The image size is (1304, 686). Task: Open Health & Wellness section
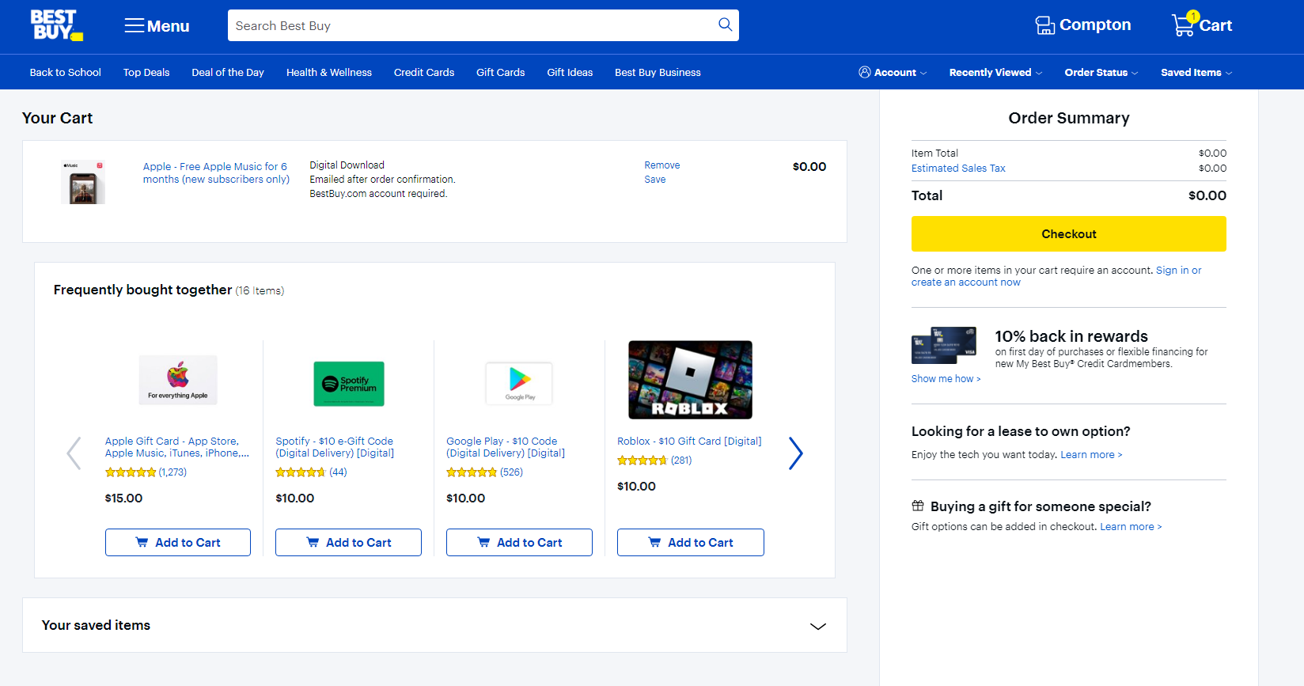[x=329, y=72]
